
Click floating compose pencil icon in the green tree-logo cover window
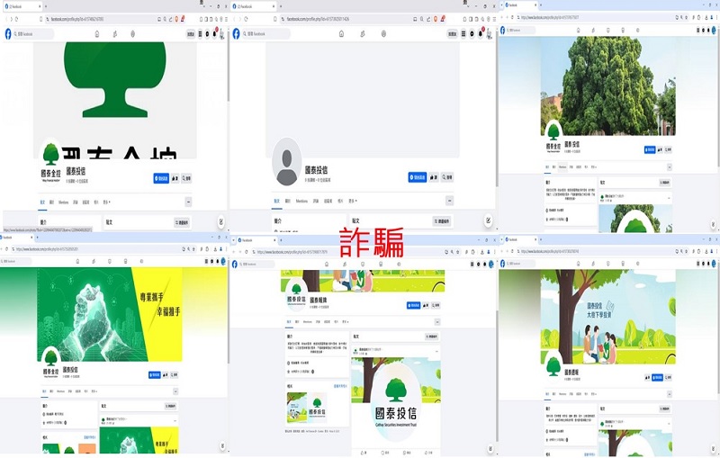coord(220,221)
